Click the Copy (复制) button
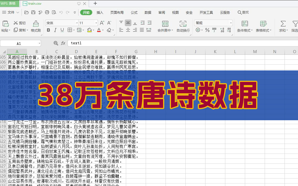 [x=20, y=30]
